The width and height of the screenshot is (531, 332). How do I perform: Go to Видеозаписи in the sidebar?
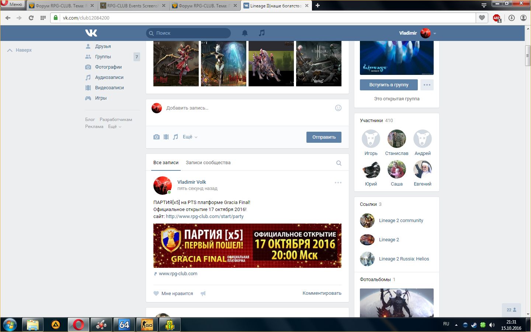[x=110, y=88]
